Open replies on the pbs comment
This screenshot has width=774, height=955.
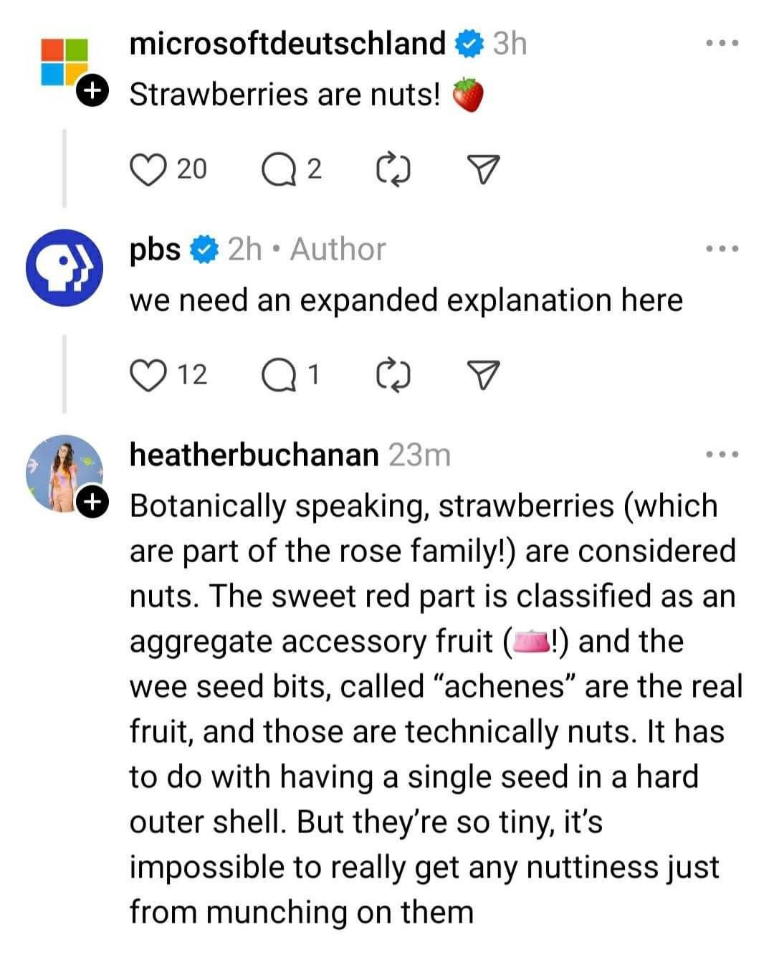click(275, 375)
